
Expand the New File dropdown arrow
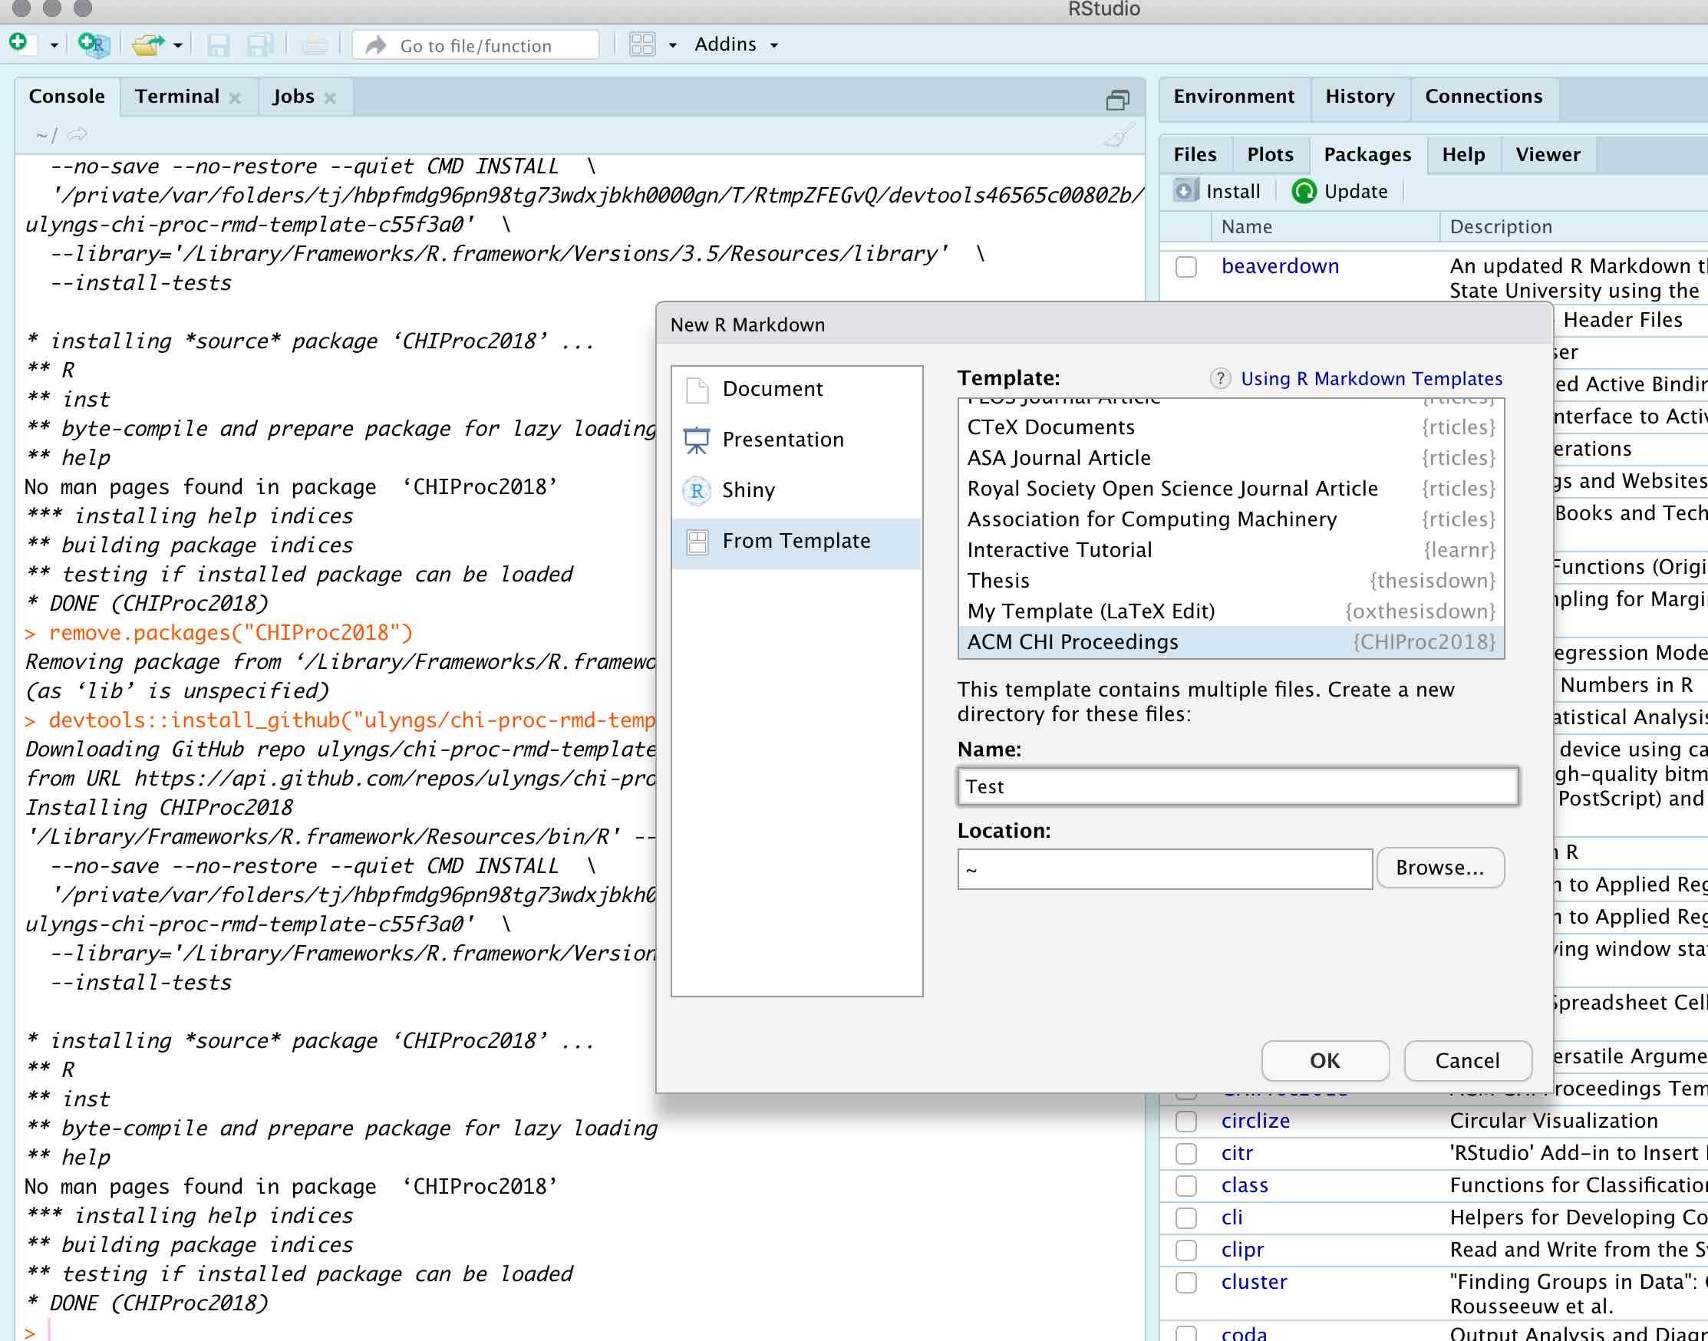54,45
